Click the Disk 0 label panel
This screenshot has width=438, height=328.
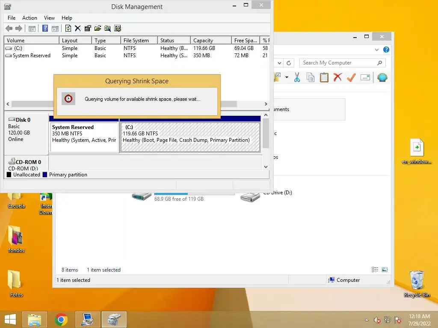click(x=26, y=133)
